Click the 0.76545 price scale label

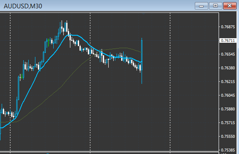pos(228,54)
